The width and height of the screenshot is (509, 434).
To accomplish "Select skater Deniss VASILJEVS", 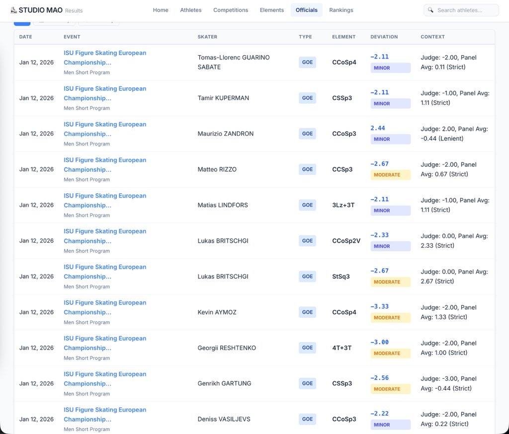I will click(x=224, y=419).
